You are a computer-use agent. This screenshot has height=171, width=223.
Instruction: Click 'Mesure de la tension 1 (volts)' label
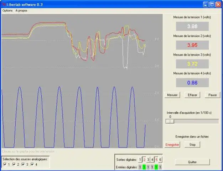click(x=192, y=17)
